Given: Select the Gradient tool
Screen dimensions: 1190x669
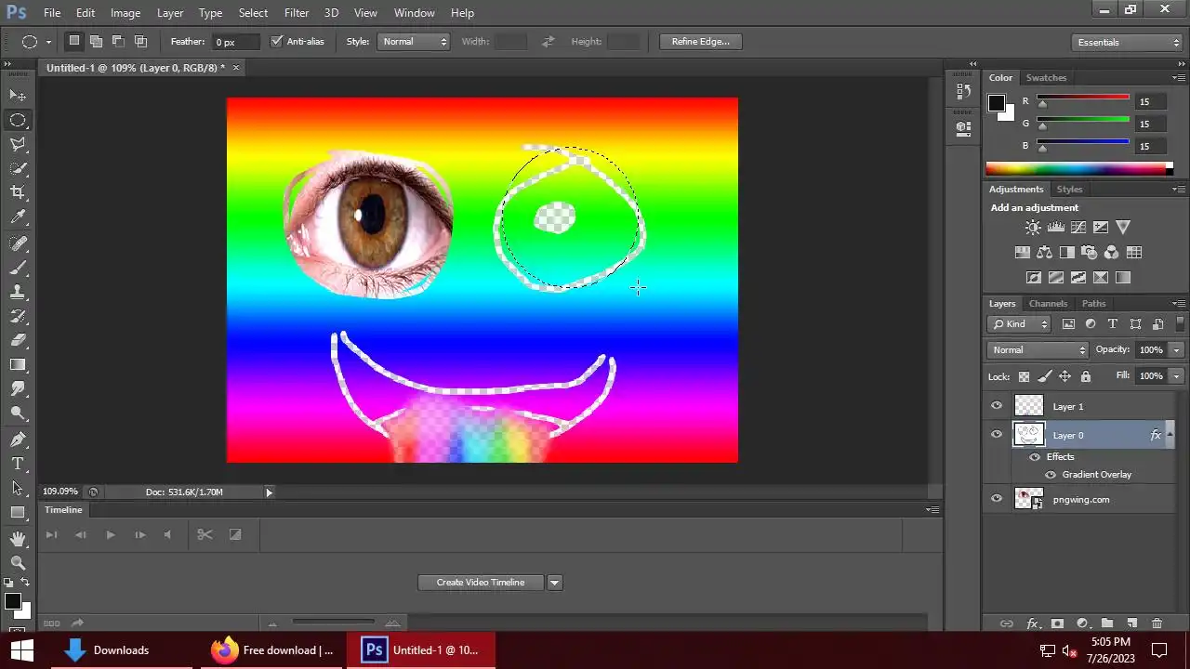Looking at the screenshot, I should click(x=18, y=364).
